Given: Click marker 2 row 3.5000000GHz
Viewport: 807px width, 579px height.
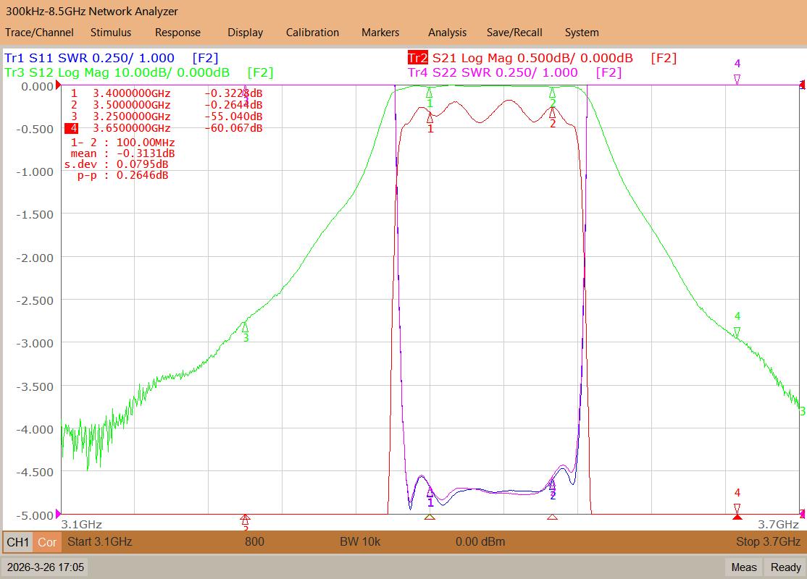Looking at the screenshot, I should (x=166, y=105).
